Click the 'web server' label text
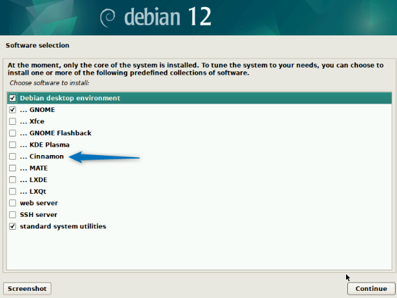Screen dimensions: 397x298 [39, 203]
